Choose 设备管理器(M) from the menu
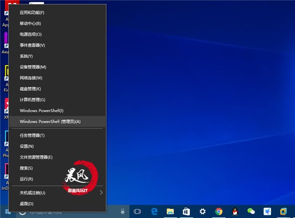Image resolution: width=295 pixels, height=218 pixels. click(x=33, y=67)
